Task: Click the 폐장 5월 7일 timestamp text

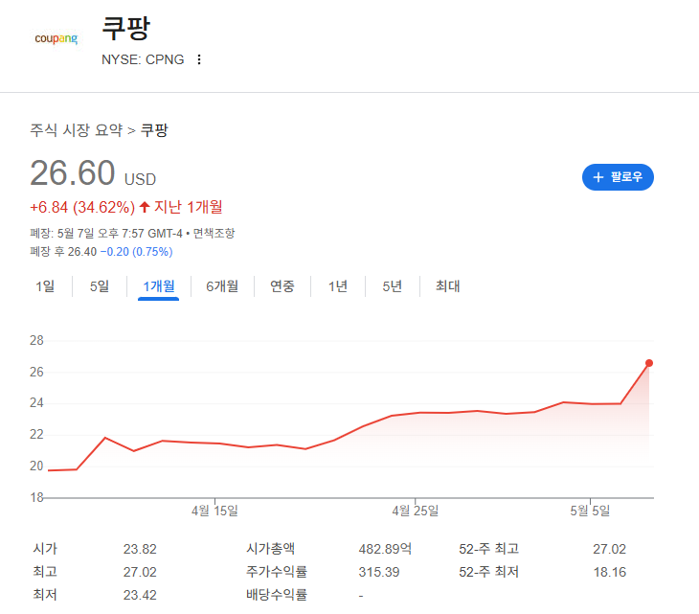Action: 106,233
